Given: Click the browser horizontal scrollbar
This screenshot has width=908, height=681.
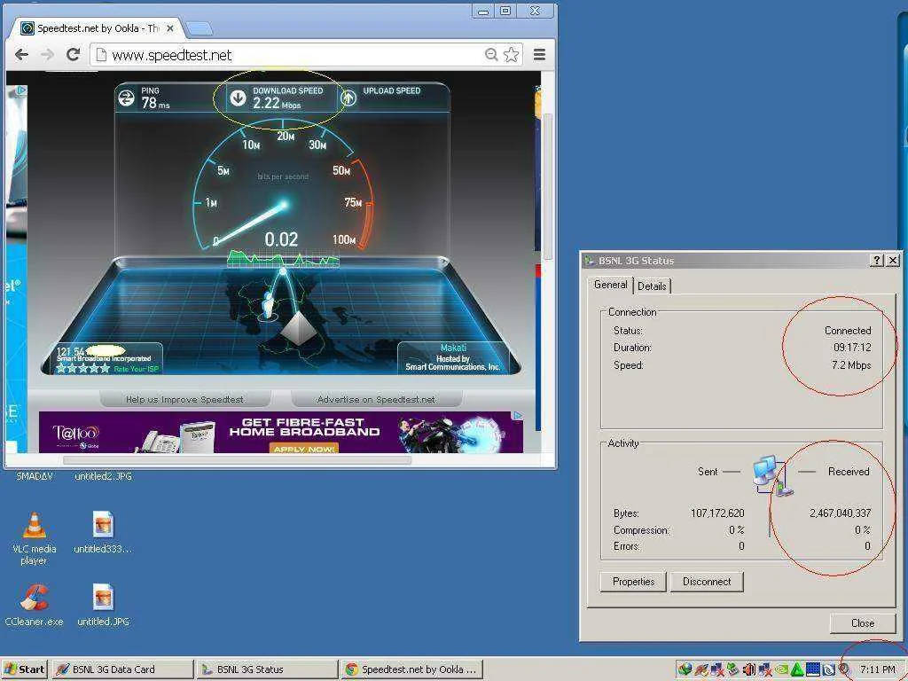Looking at the screenshot, I should [237, 460].
